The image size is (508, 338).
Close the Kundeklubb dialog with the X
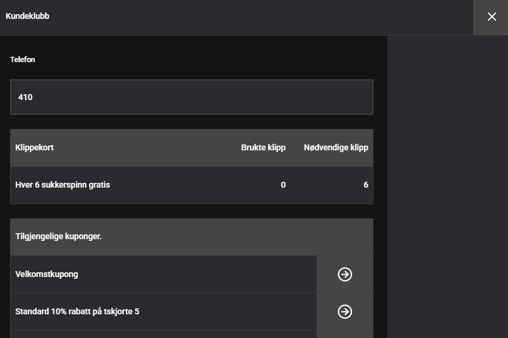(491, 17)
